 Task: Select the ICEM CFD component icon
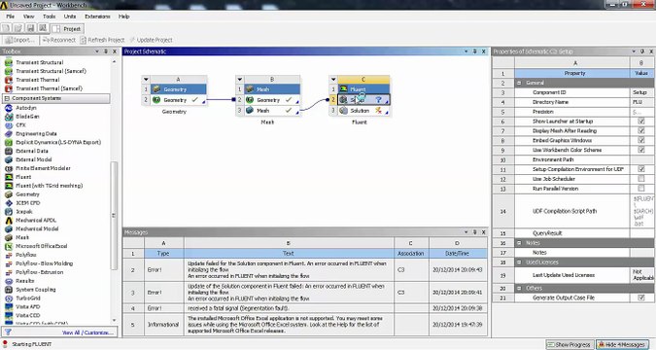pyautogui.click(x=9, y=203)
